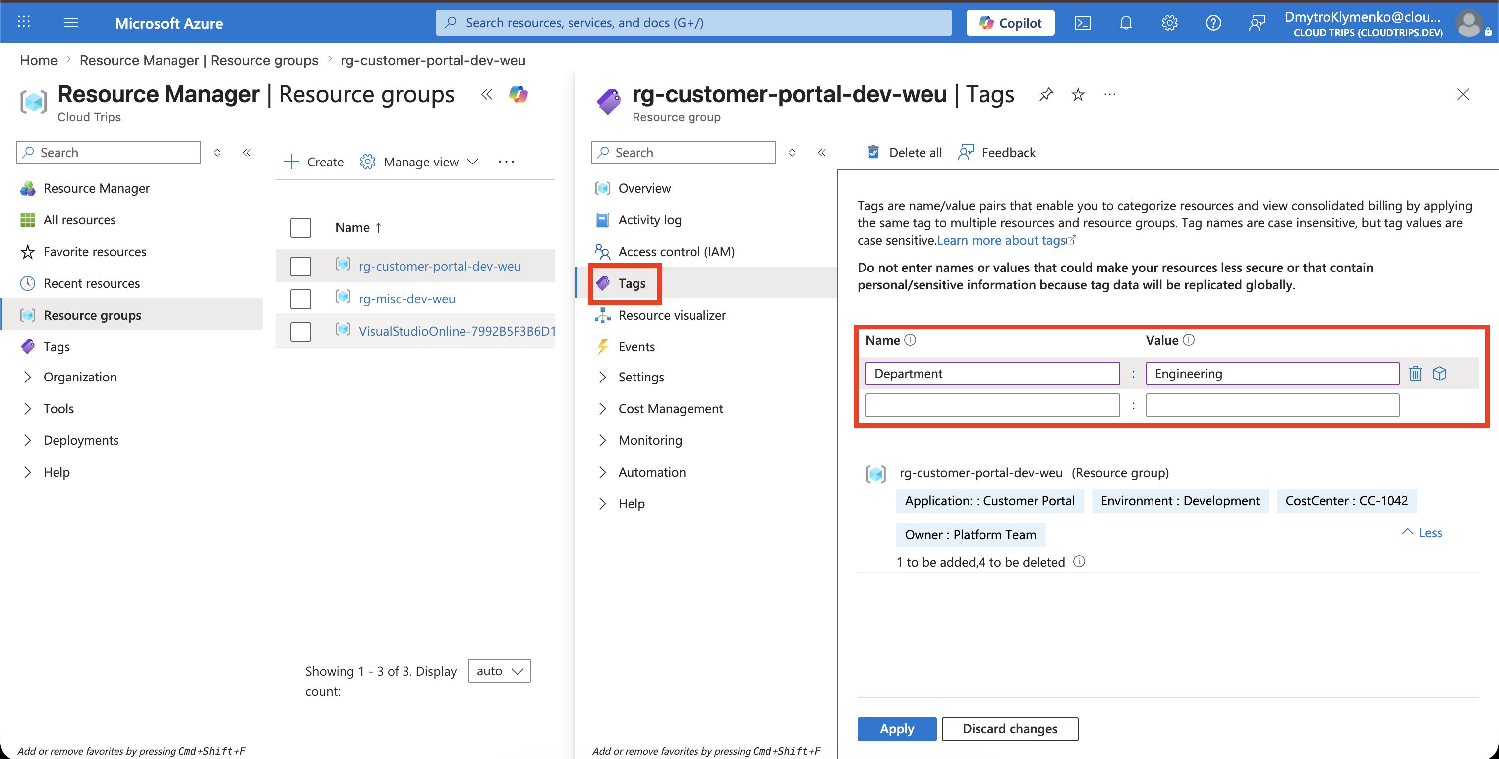Click info icon next to Value header
This screenshot has width=1499, height=759.
(x=1189, y=340)
